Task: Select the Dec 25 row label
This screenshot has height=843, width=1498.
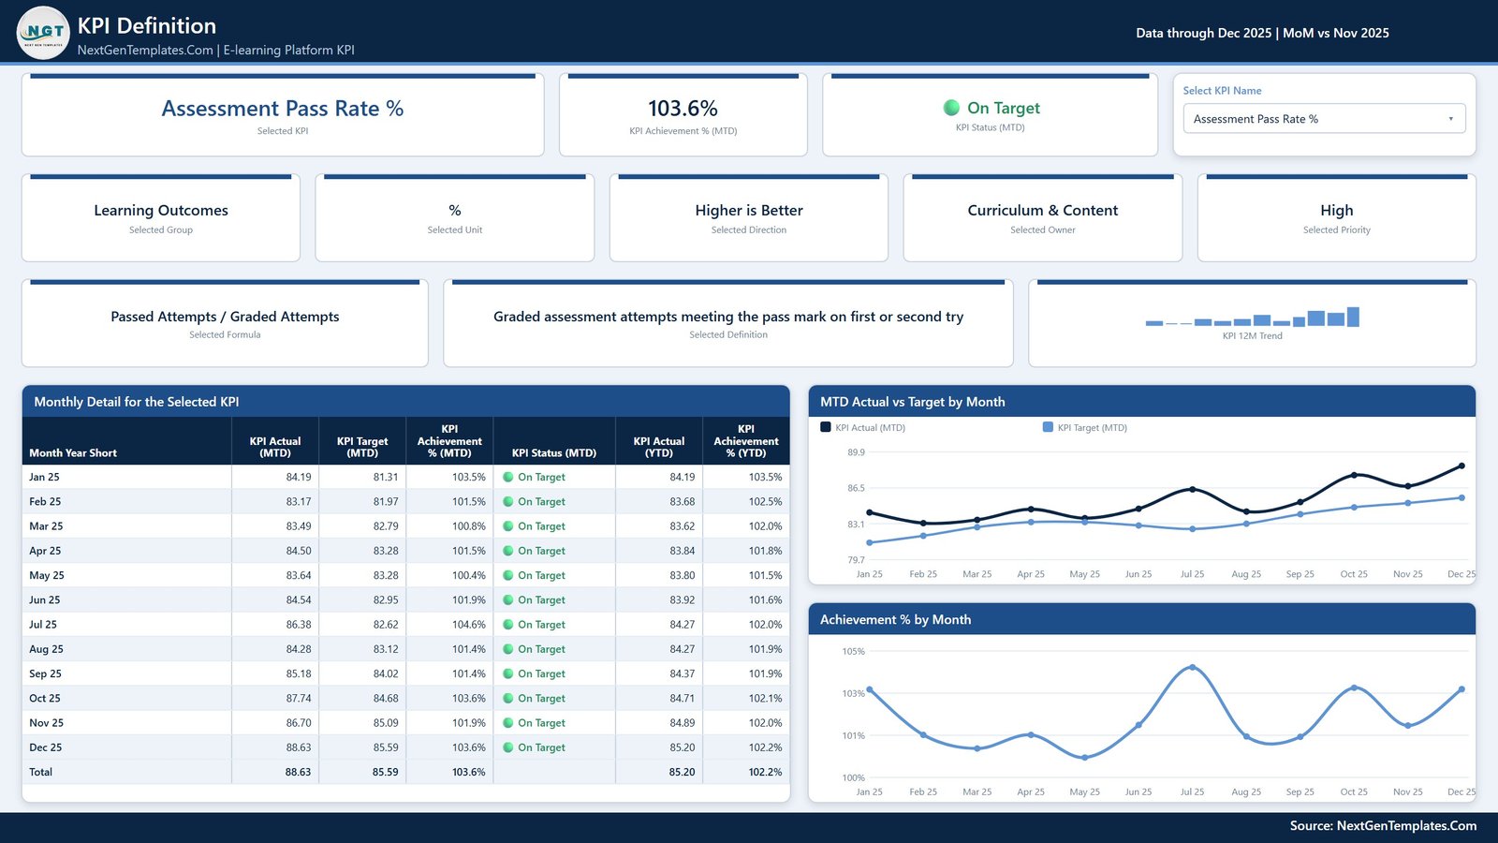Action: (x=46, y=747)
